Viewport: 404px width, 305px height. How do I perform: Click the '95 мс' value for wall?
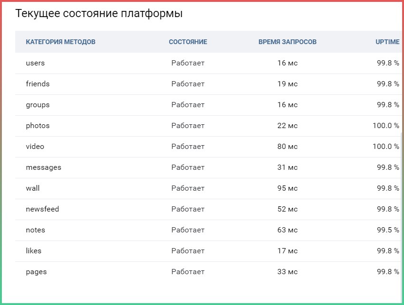[288, 188]
